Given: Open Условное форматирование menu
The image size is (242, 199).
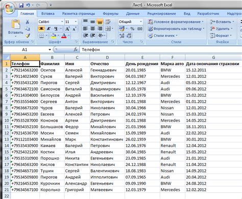Looking at the screenshot, I should point(176,22).
